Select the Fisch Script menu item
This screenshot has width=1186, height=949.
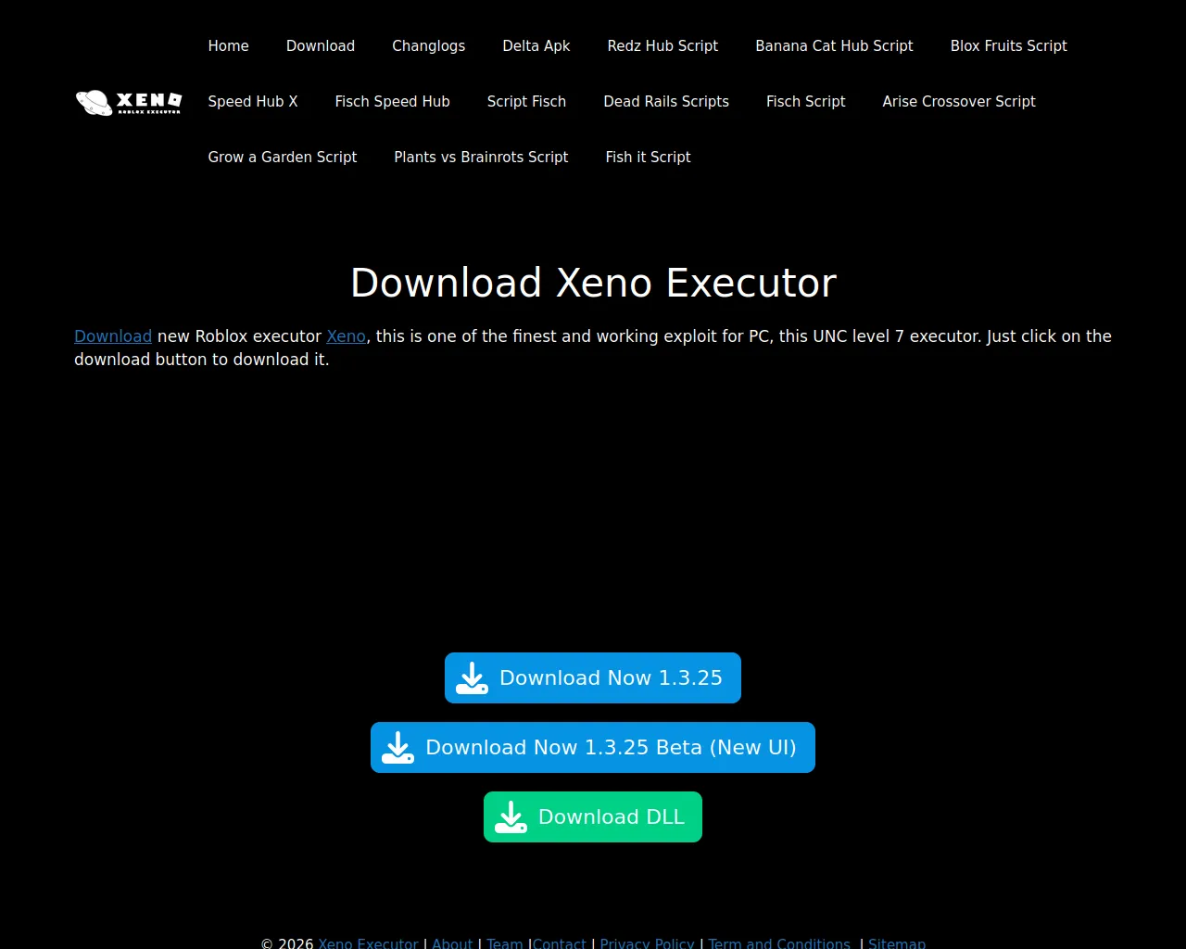806,102
